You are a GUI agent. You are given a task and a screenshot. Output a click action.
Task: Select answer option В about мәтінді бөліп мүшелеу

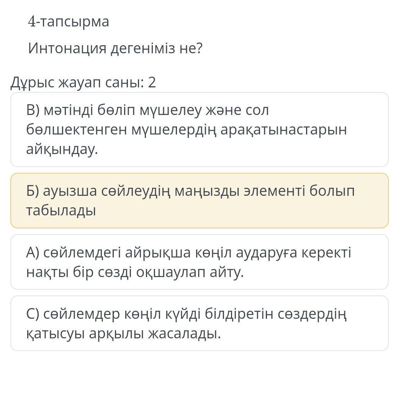point(200,130)
